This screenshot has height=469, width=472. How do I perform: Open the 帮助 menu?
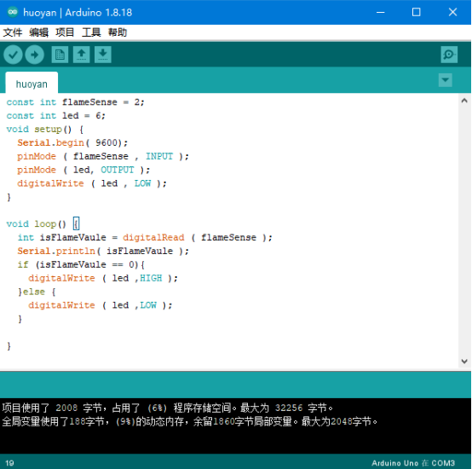[118, 32]
